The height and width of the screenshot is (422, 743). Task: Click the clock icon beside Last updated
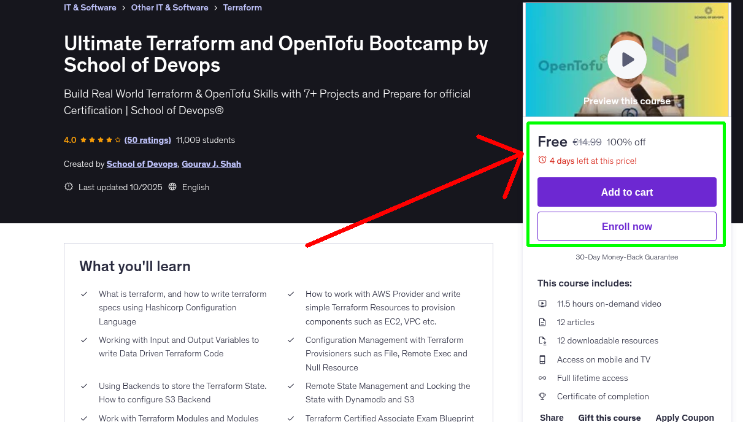68,186
